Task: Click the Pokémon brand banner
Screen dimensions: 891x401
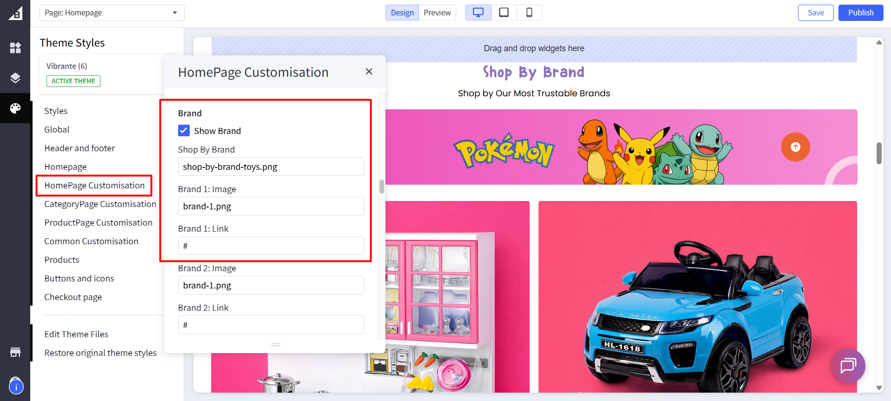Action: pyautogui.click(x=621, y=147)
